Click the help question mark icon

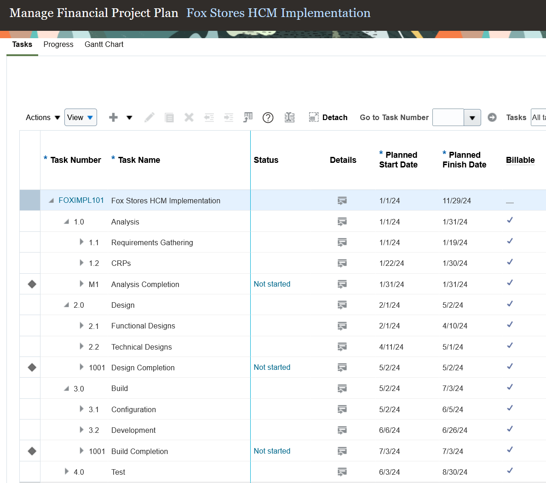(x=268, y=118)
